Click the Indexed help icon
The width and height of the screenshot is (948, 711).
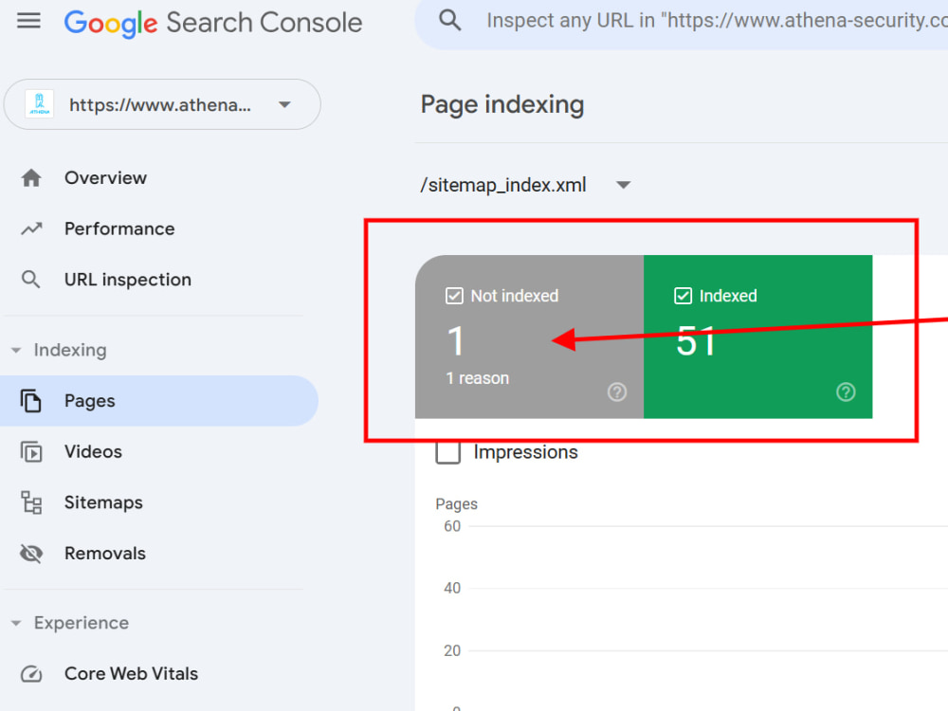point(846,392)
